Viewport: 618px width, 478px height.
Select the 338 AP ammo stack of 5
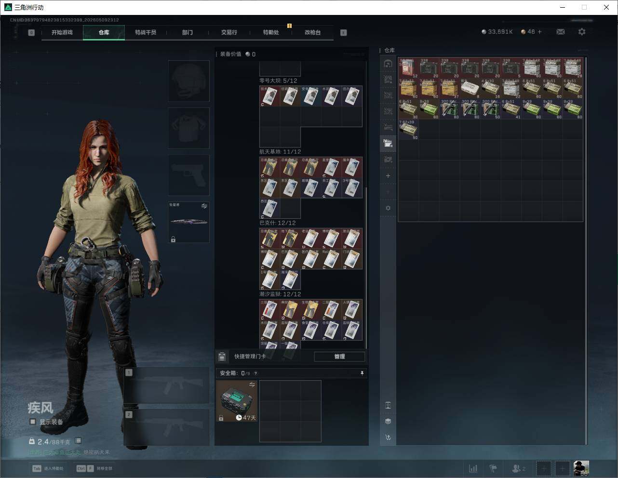click(511, 68)
